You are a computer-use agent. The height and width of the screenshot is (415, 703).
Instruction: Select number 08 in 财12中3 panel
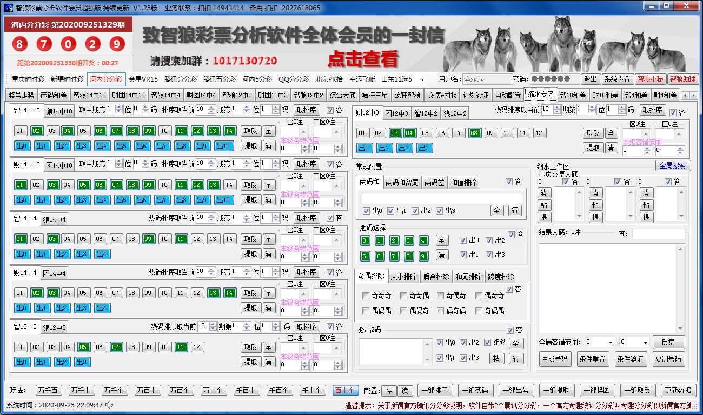(x=474, y=133)
